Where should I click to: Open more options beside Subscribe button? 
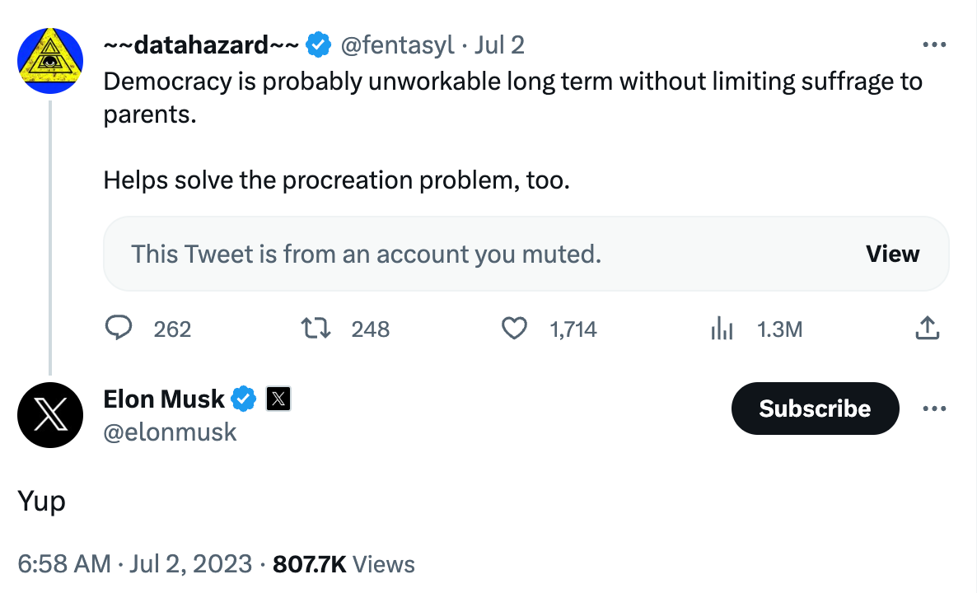934,409
